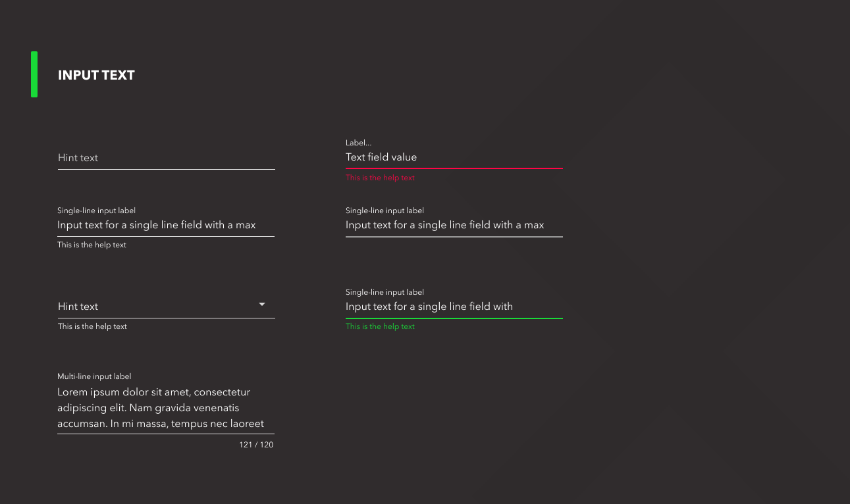The height and width of the screenshot is (504, 850).
Task: Click the help text below the left single-line input
Action: click(92, 245)
